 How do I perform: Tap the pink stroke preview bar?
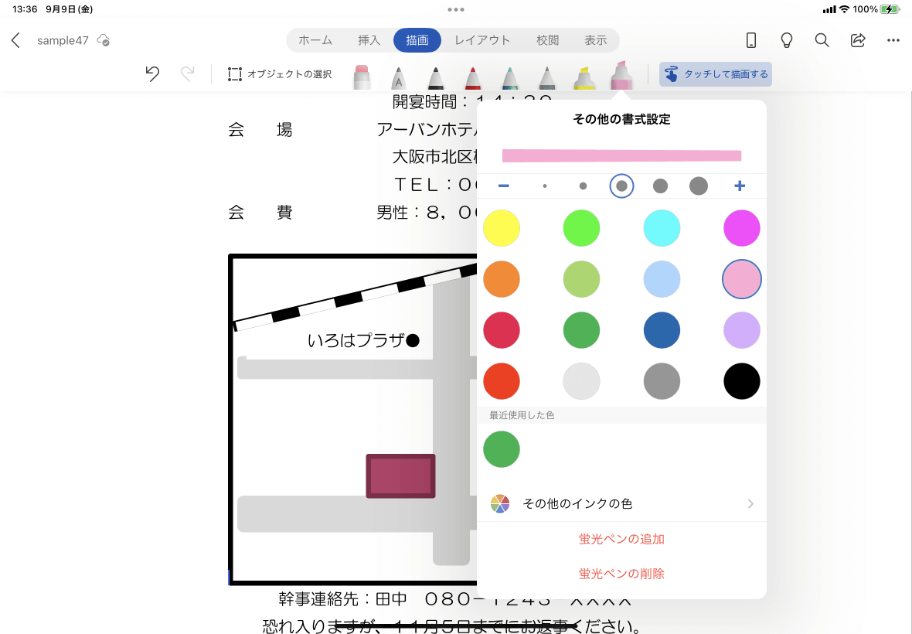pos(621,155)
